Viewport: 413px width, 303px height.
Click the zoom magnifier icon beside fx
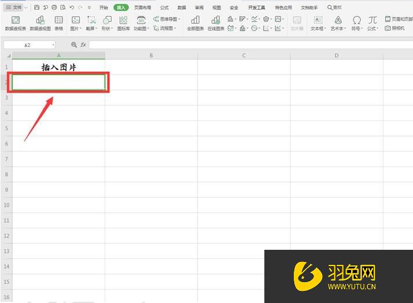pos(74,45)
